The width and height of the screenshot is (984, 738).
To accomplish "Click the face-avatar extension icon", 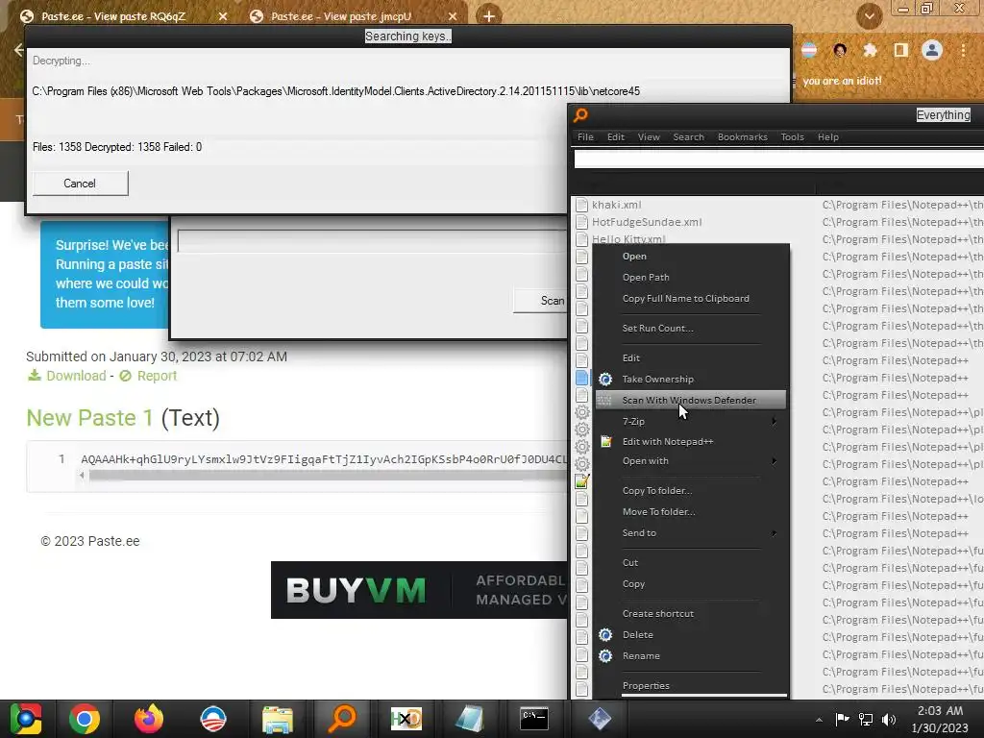I will click(x=840, y=50).
